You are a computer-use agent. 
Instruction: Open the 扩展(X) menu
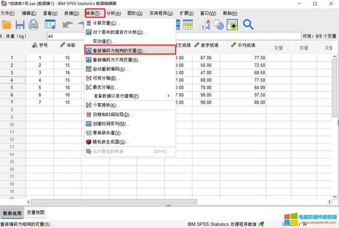187,13
